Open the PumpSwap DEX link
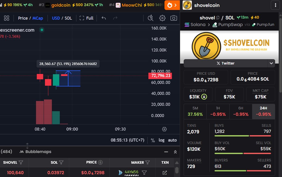 pyautogui.click(x=228, y=24)
